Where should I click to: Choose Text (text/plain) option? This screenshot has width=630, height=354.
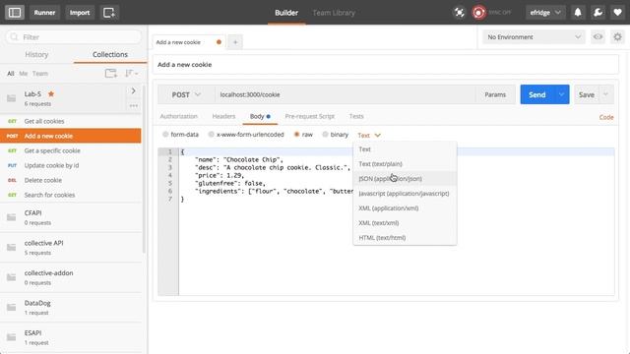point(405,164)
